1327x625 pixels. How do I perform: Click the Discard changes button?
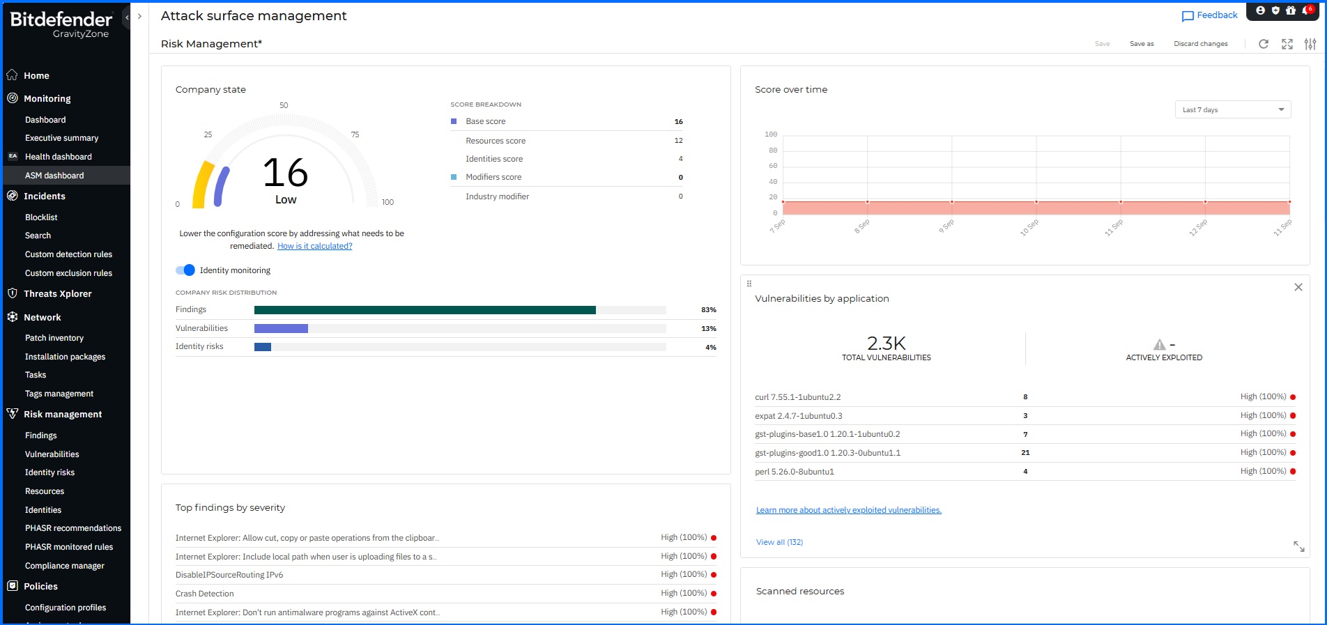1200,44
